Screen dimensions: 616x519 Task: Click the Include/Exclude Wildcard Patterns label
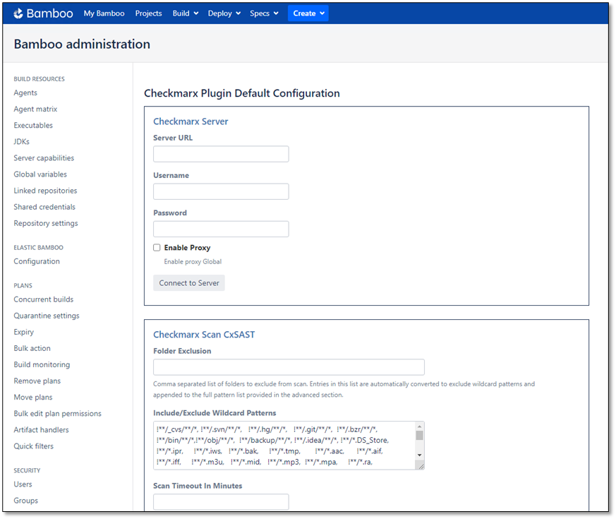point(215,413)
